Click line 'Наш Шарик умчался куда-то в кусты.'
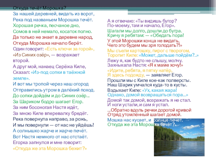Screen dimensions: 216x162 click(x=147, y=85)
